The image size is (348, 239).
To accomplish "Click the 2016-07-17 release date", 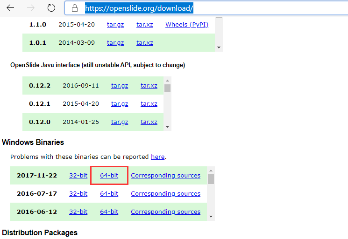I will [37, 193].
